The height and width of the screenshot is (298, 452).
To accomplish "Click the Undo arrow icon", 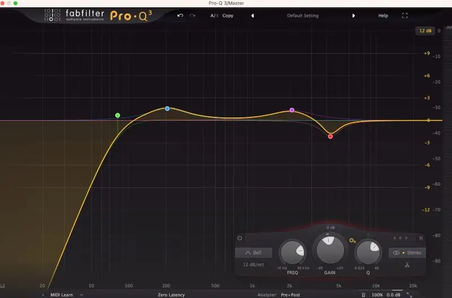I will pyautogui.click(x=180, y=16).
